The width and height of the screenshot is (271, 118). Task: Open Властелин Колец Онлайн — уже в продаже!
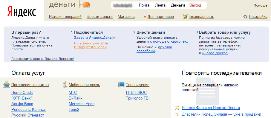[x=221, y=114]
